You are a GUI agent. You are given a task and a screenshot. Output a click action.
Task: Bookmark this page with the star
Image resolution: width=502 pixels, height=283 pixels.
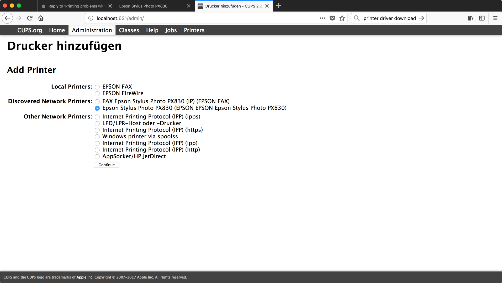pyautogui.click(x=342, y=18)
